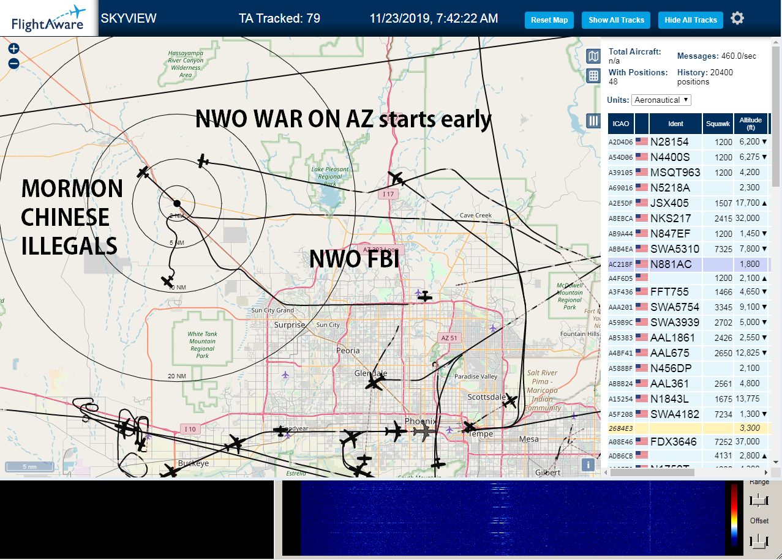Adjust the Range slider
782x560 pixels.
click(759, 501)
